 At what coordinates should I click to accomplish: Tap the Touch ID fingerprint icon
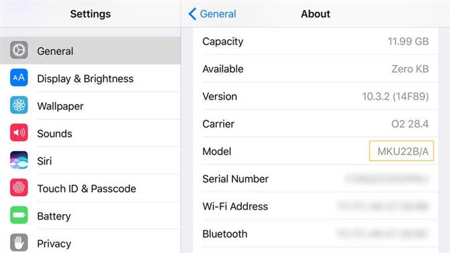click(19, 188)
